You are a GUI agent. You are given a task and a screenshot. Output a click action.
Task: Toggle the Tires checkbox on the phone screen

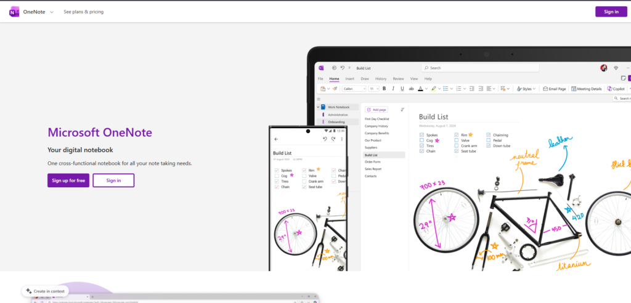pyautogui.click(x=277, y=182)
